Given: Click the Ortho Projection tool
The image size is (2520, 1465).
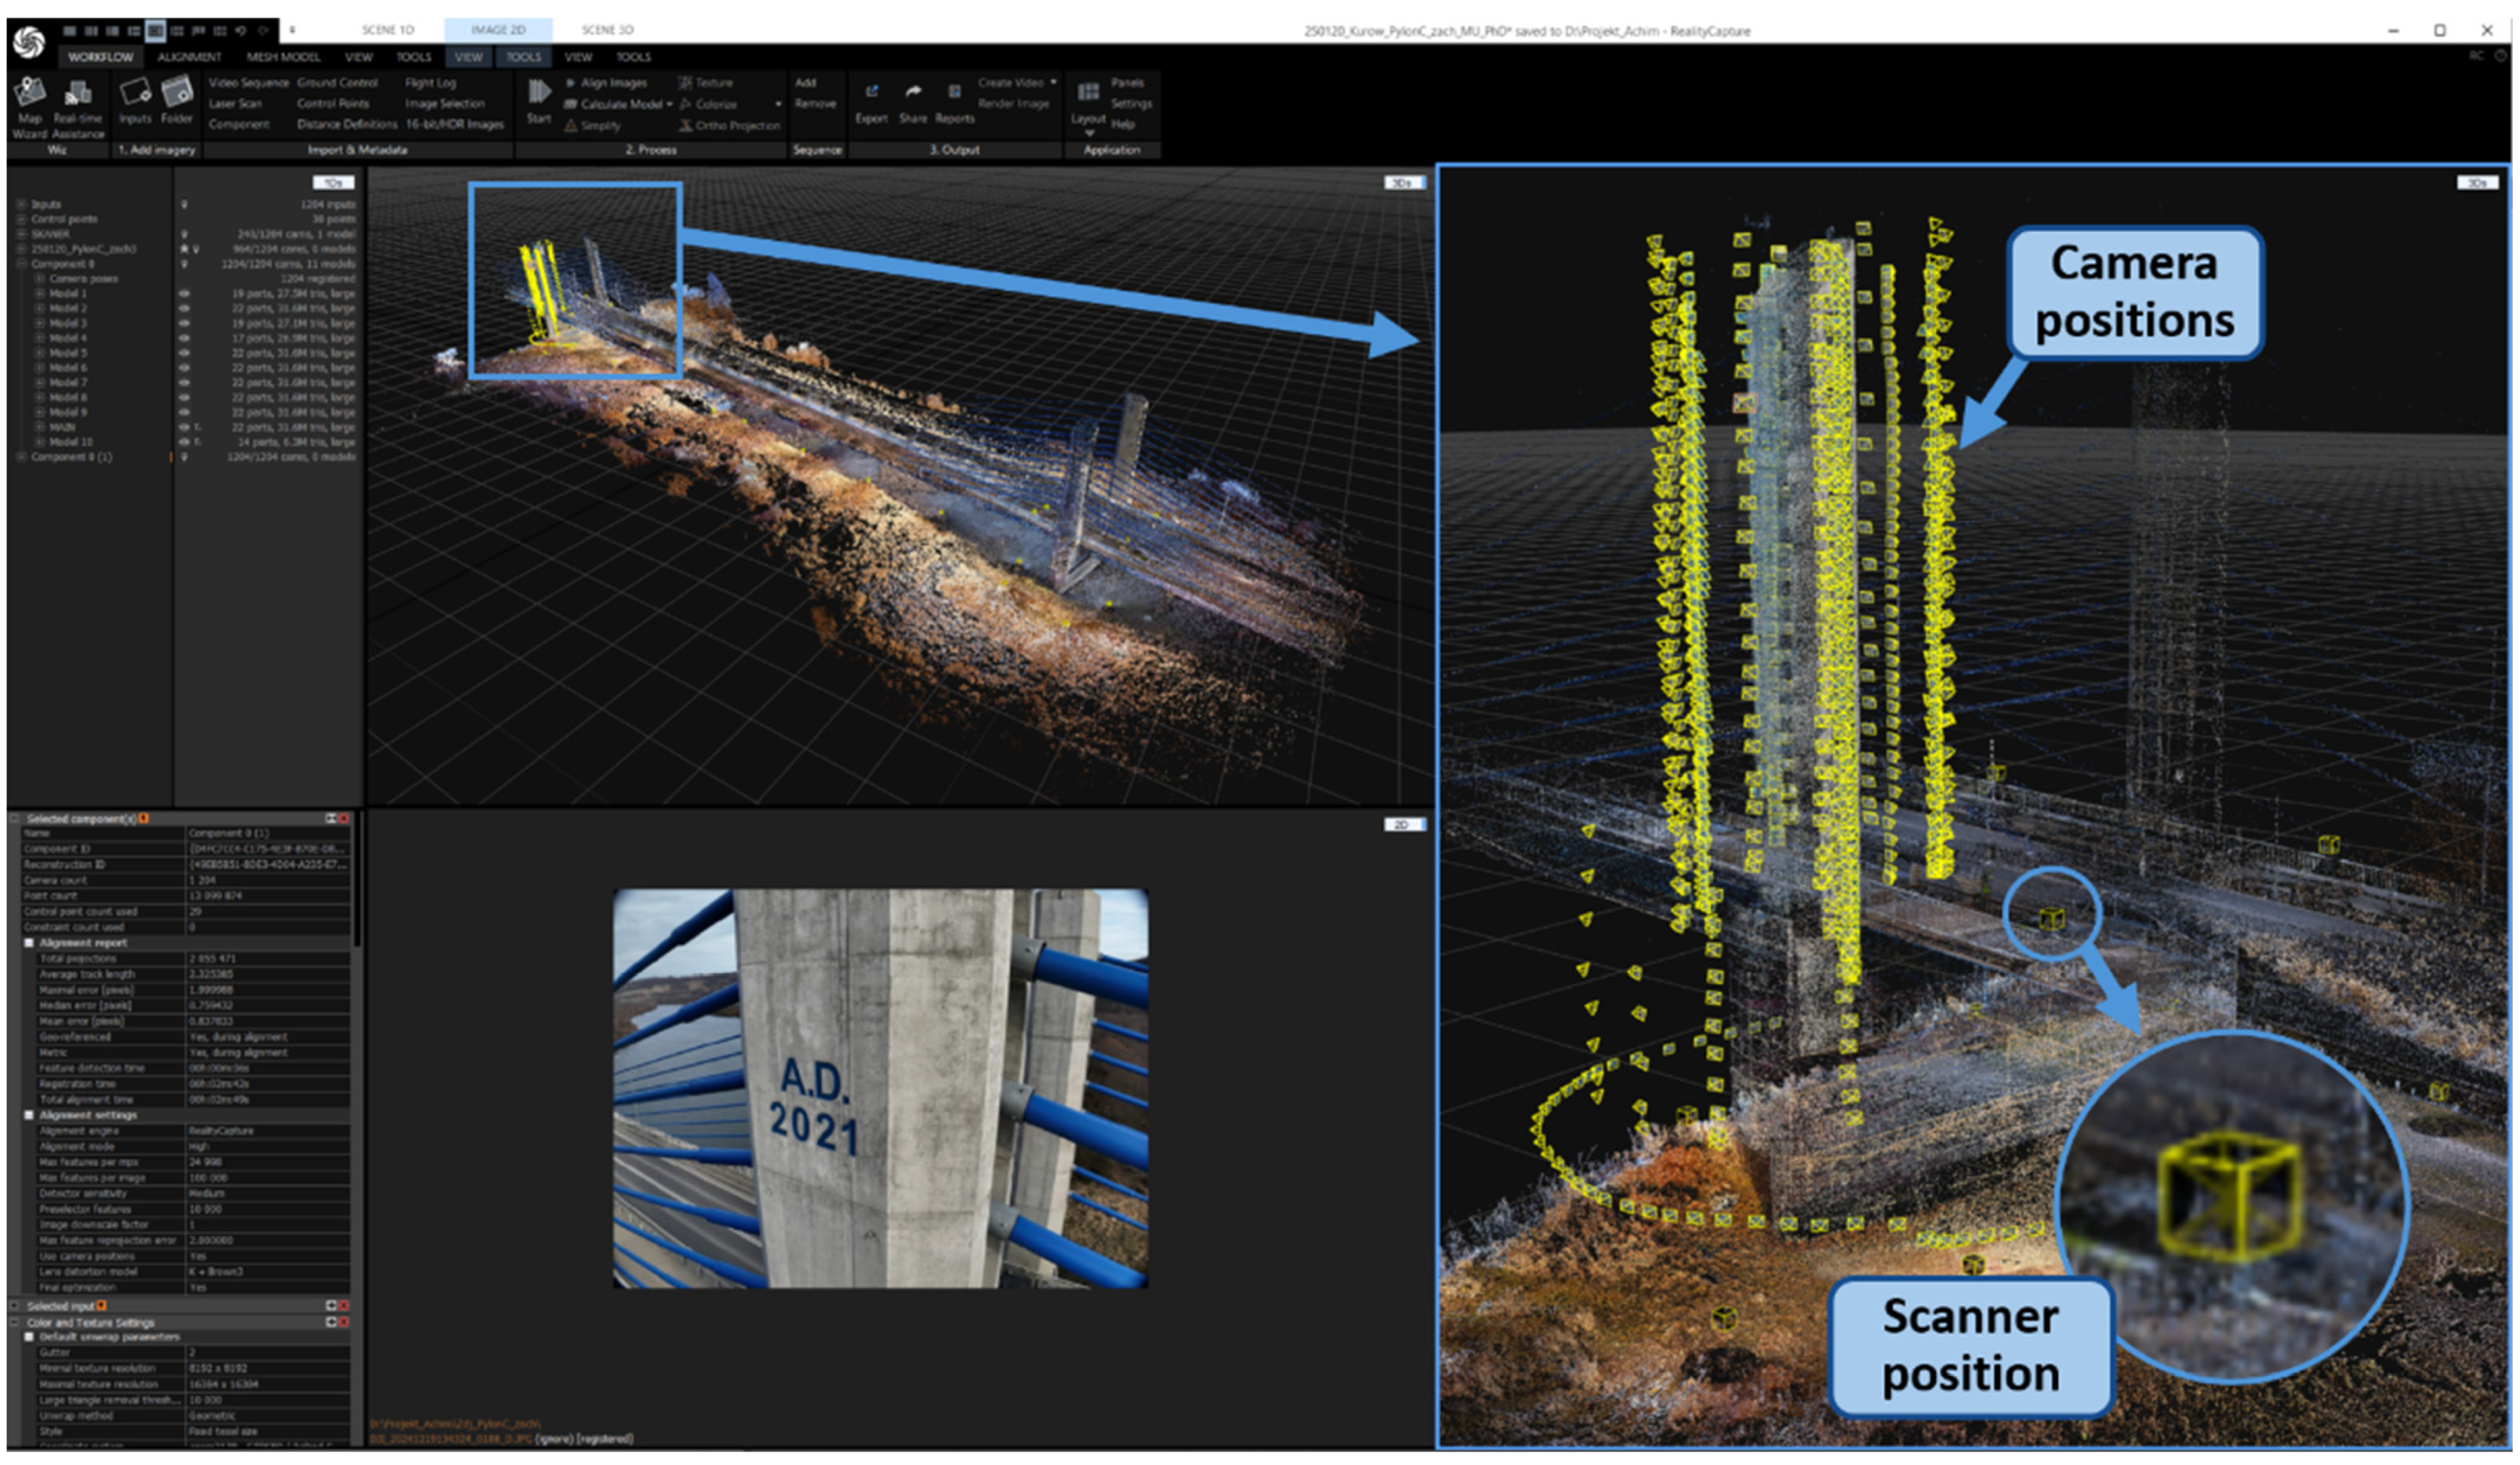Looking at the screenshot, I should tap(729, 126).
